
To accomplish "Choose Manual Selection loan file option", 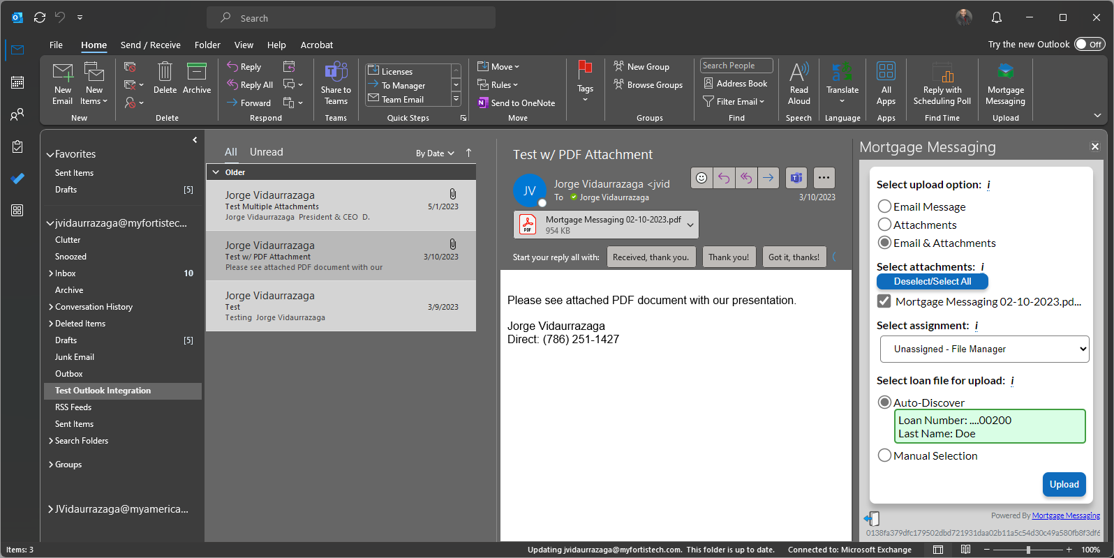I will click(x=884, y=455).
